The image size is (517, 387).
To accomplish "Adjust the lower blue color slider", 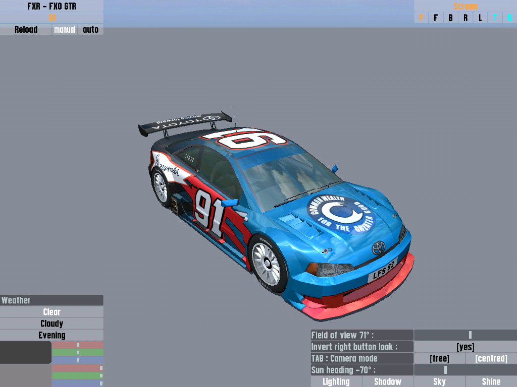I will tap(78, 383).
